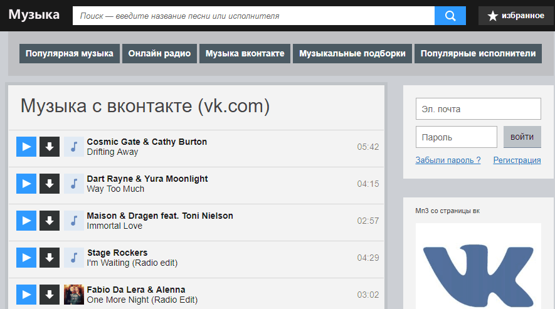Follow the Забыли пароль link
This screenshot has width=555, height=309.
point(448,160)
